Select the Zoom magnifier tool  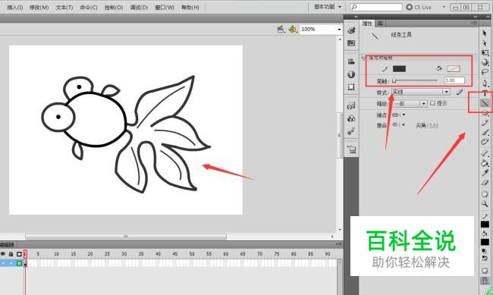485,204
